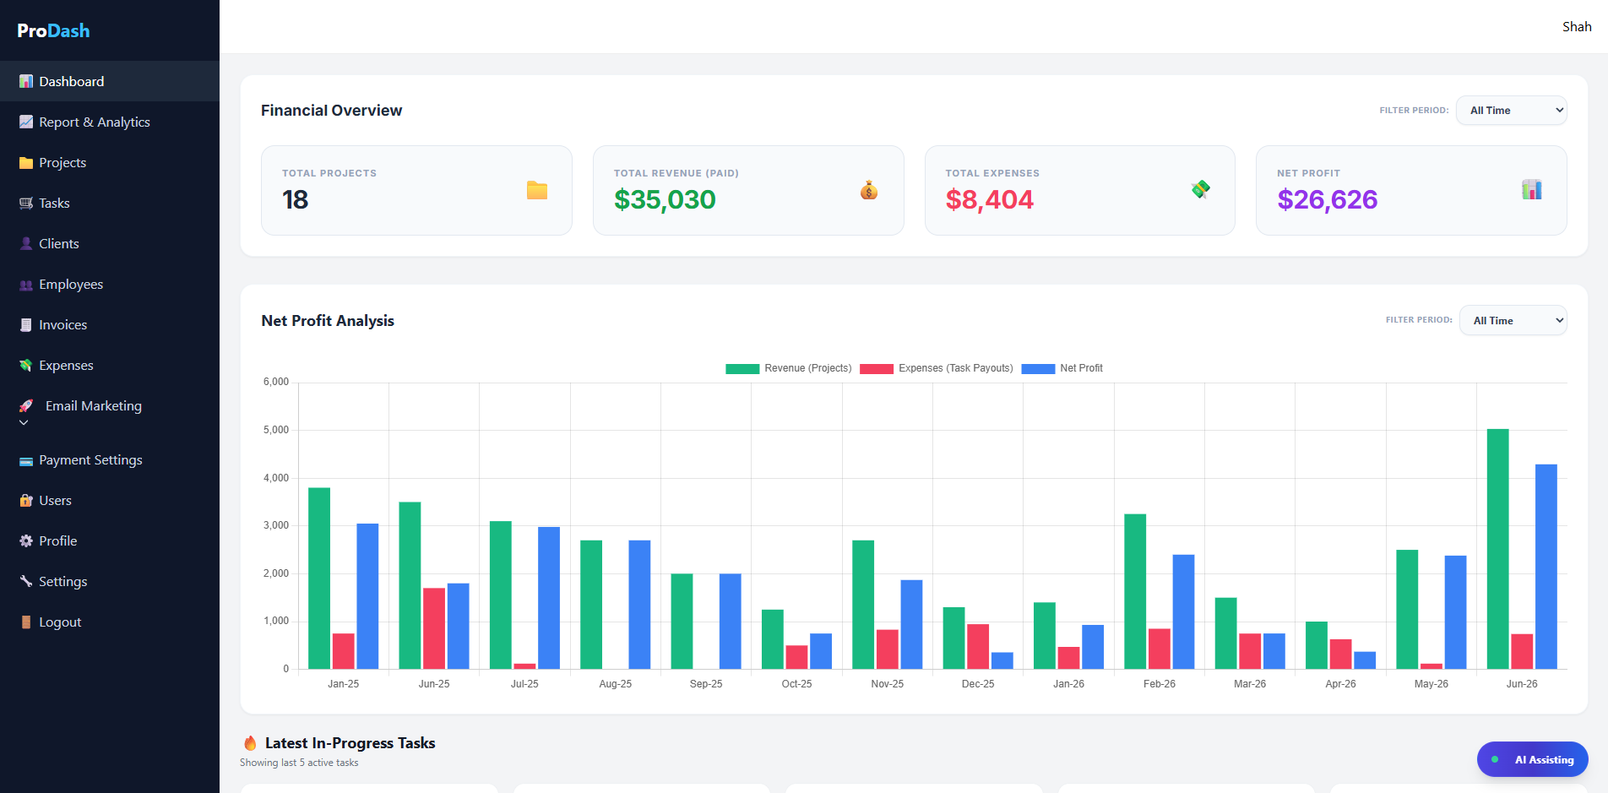
Task: Click the Clients person icon
Action: pos(26,244)
